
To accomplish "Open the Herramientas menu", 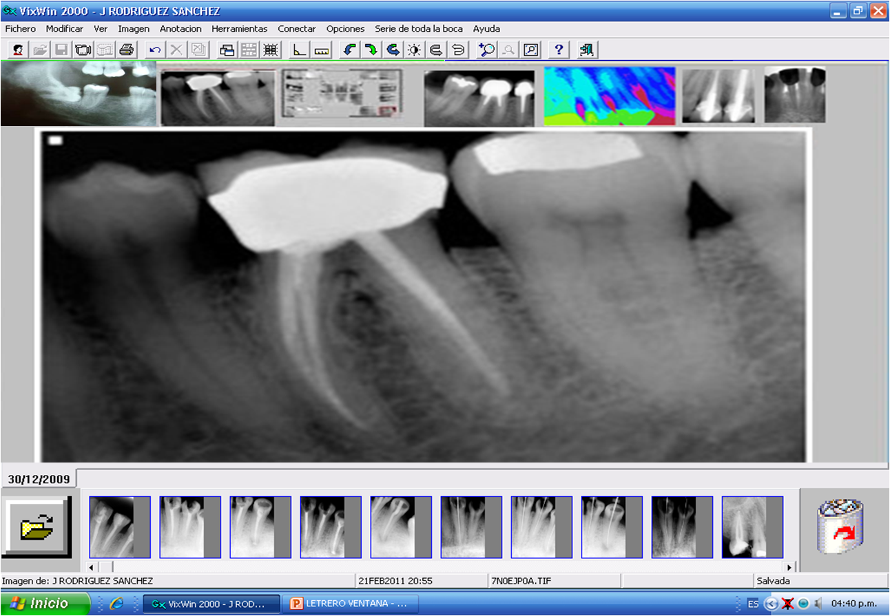I will tap(239, 29).
